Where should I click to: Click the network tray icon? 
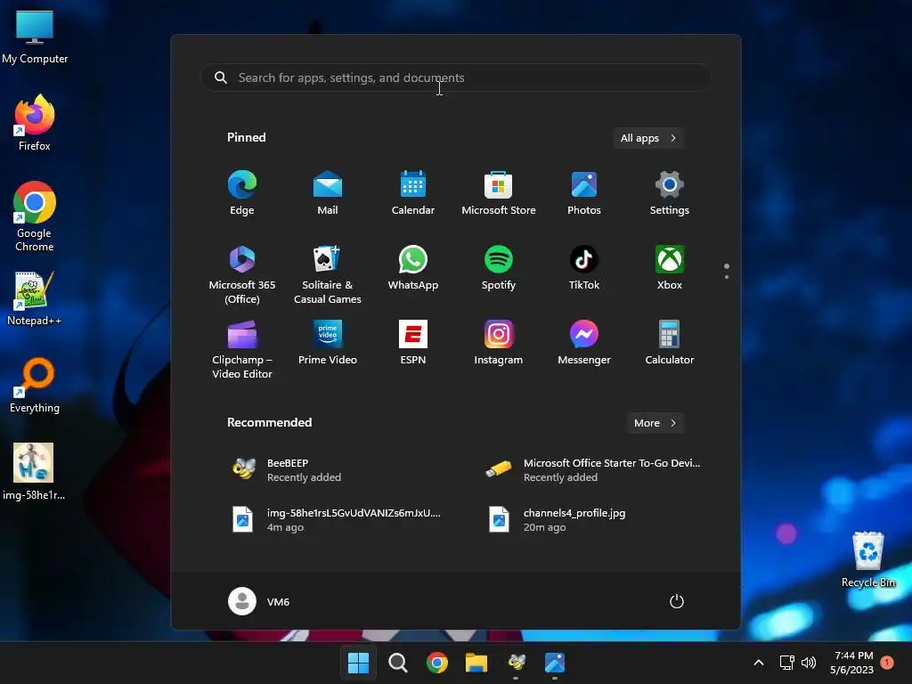coord(786,663)
